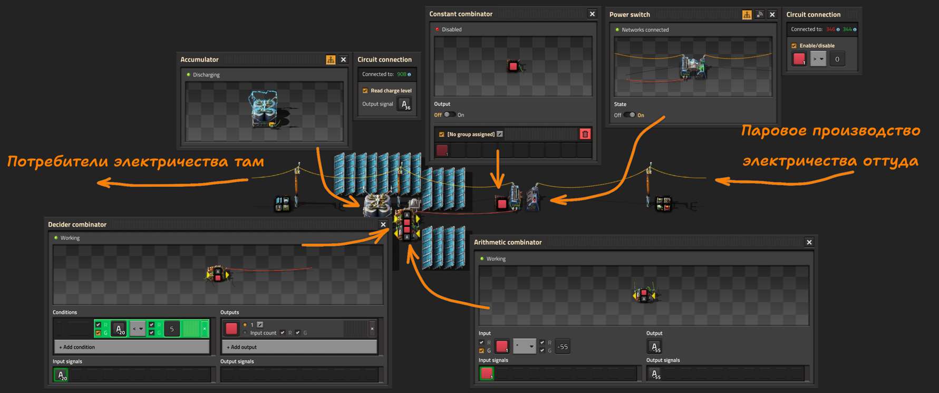Screen dimensions: 939x393
Task: Toggle the Read charge level checkbox
Action: coord(365,91)
